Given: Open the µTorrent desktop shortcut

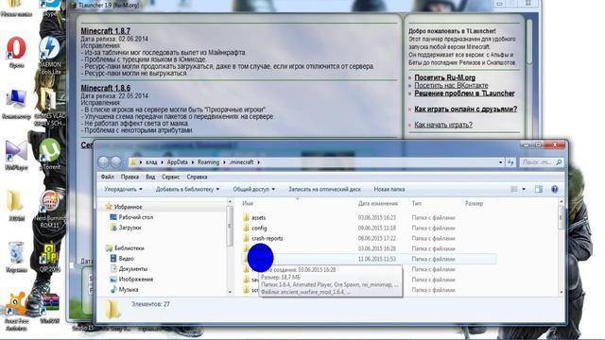Looking at the screenshot, I should [50, 151].
